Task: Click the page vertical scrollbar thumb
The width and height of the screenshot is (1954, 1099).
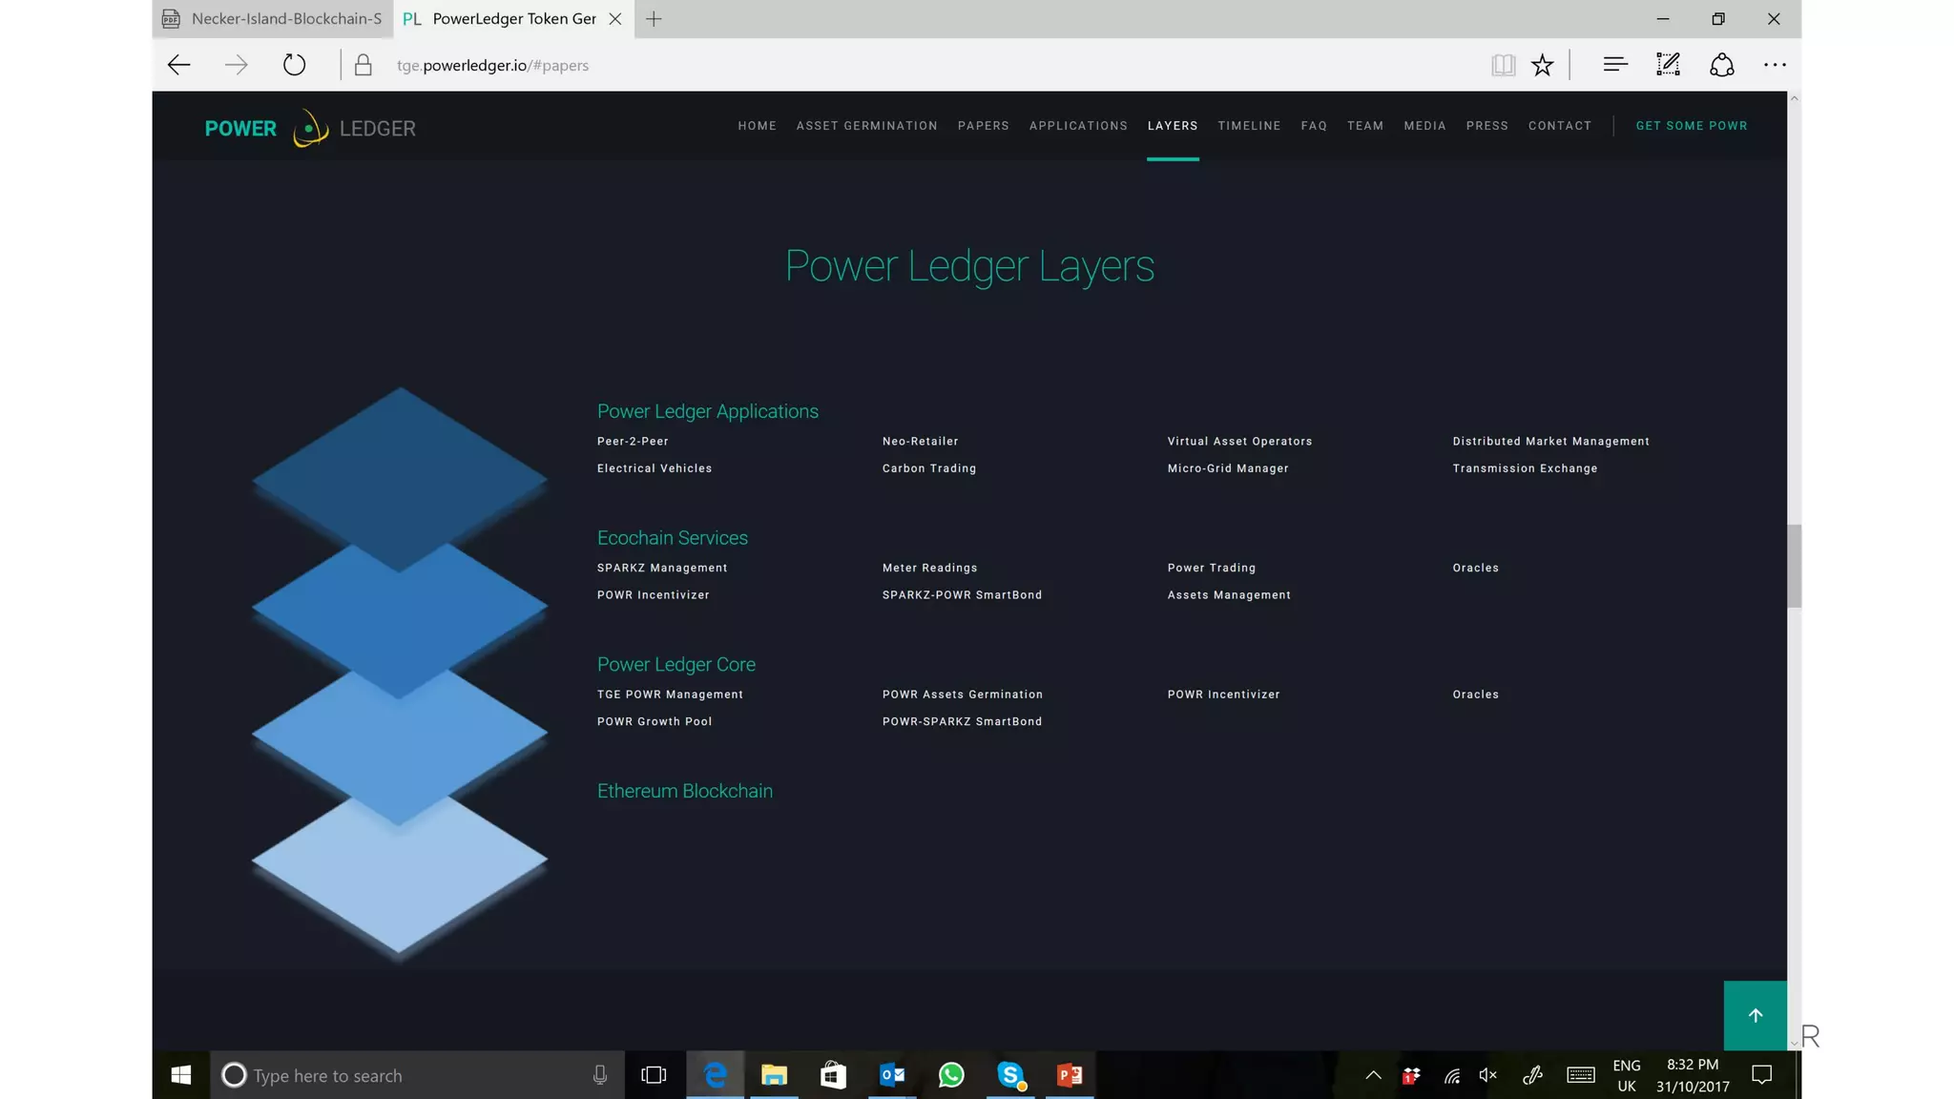Action: pos(1794,565)
